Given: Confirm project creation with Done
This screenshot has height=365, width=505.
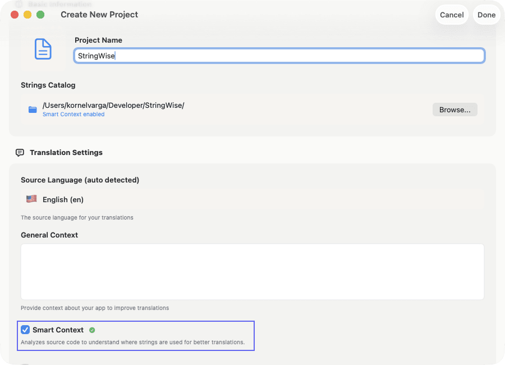Looking at the screenshot, I should 486,15.
